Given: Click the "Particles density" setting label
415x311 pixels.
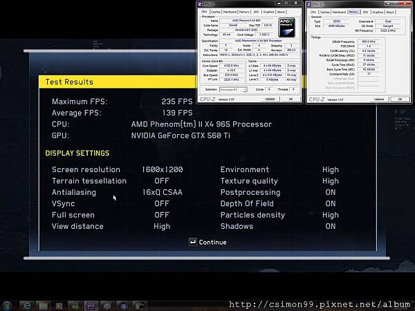Looking at the screenshot, I should (252, 215).
